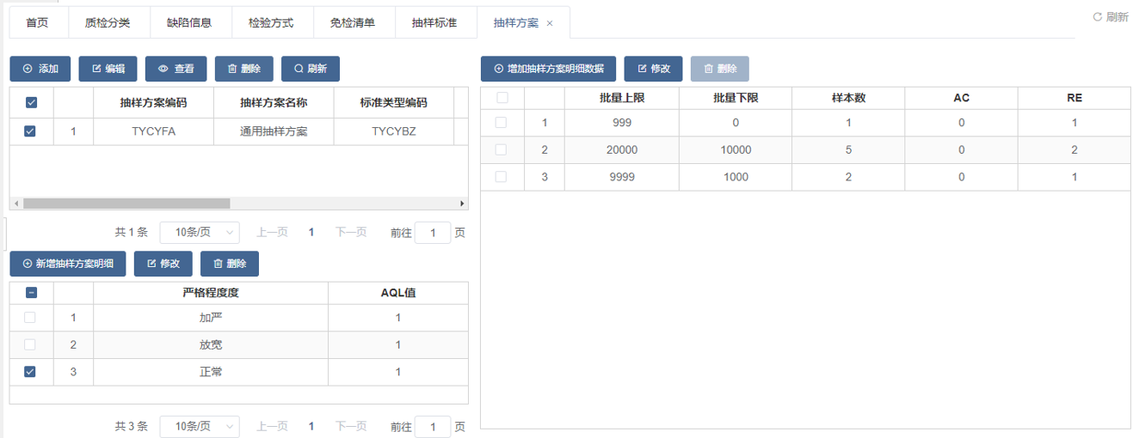Close the 抽样方案 tab with x icon
Screen dimensions: 1139x438
[550, 23]
